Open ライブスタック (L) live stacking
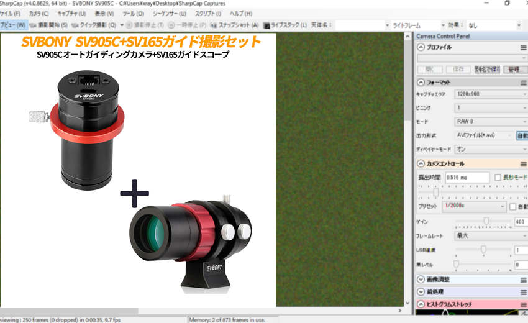Screen dimensions: 528x323 click(x=285, y=25)
